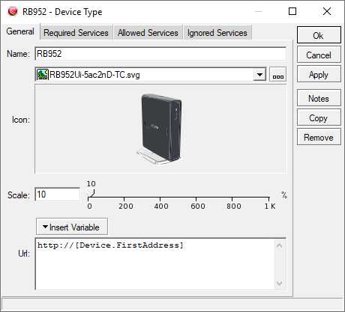Click the 'Icon:' label
The image size is (345, 312).
21,120
